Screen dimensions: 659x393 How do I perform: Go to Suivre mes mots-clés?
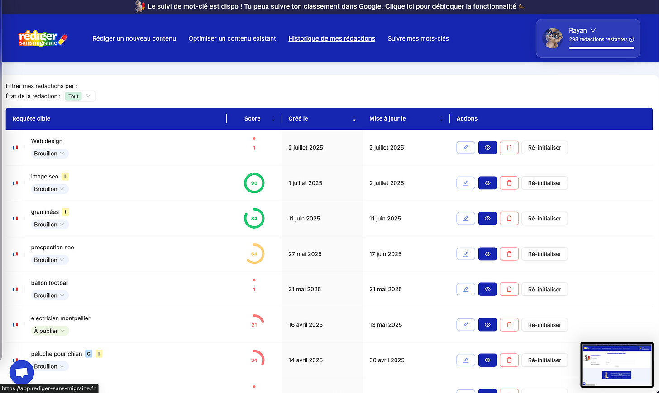pos(418,38)
